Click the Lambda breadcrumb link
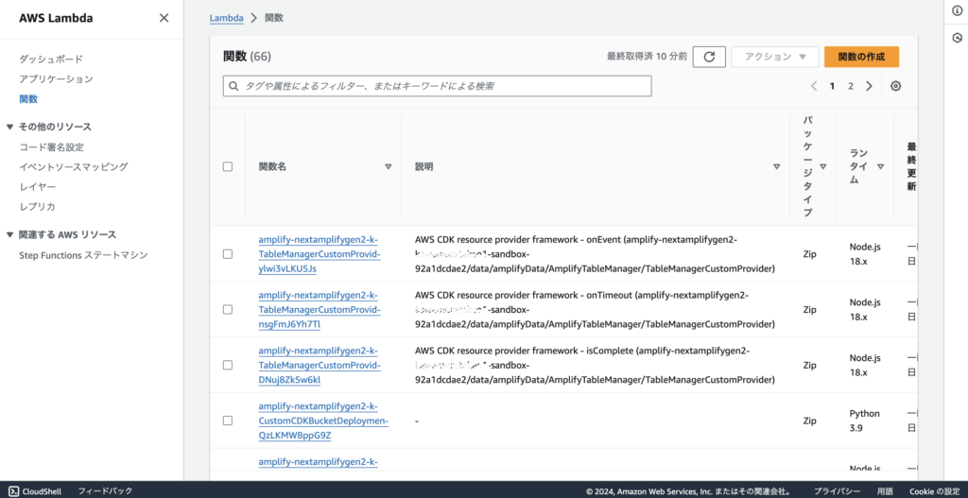This screenshot has height=498, width=968. coord(227,18)
